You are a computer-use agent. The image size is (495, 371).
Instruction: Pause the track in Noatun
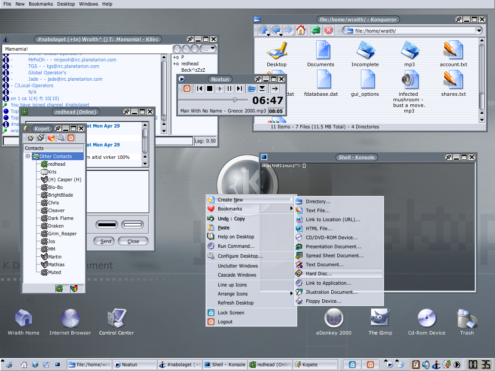coord(229,88)
